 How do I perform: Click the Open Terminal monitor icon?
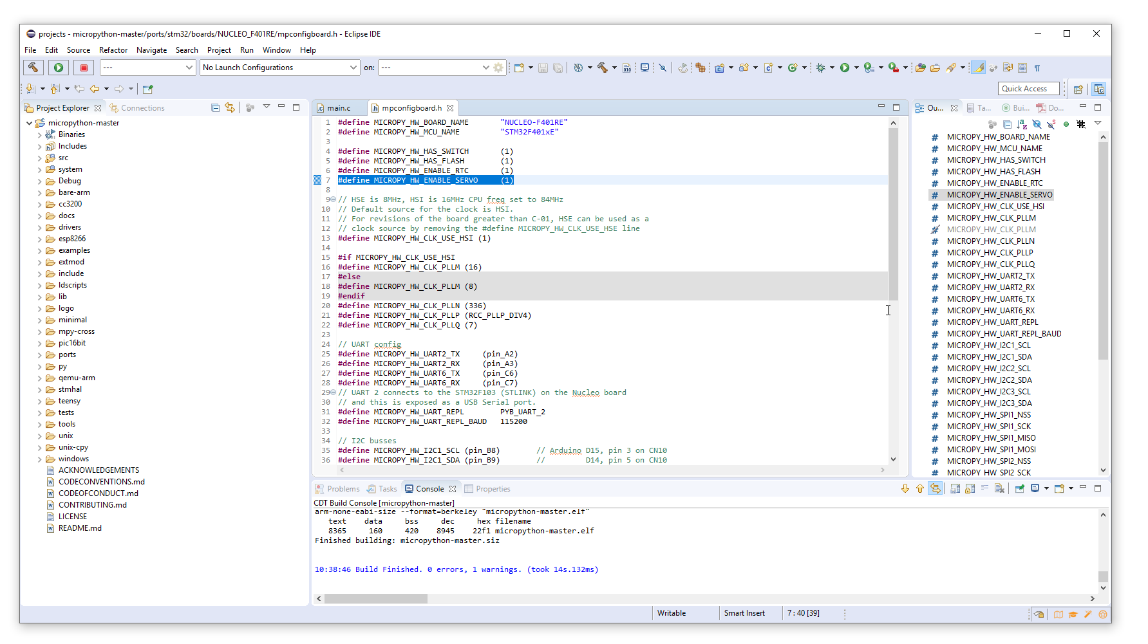pos(645,68)
